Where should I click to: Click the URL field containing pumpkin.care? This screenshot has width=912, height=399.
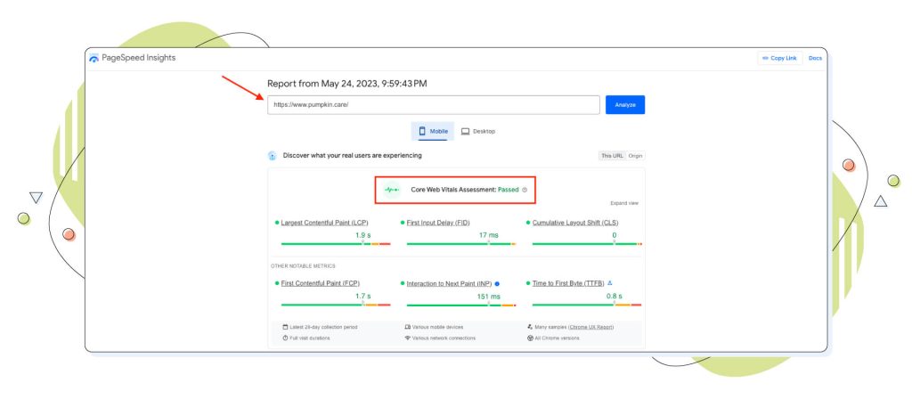[434, 105]
